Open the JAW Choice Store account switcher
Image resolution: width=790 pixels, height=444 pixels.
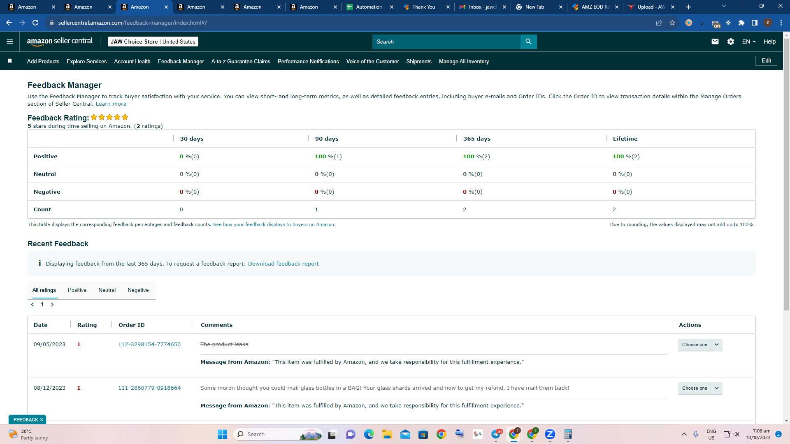(153, 42)
